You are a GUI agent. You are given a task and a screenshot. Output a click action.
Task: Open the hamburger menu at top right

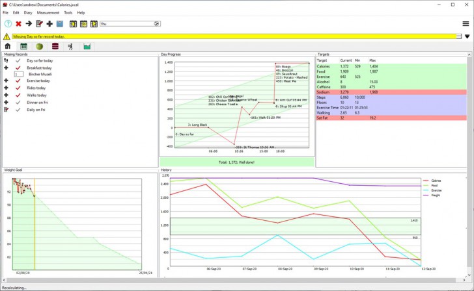466,23
